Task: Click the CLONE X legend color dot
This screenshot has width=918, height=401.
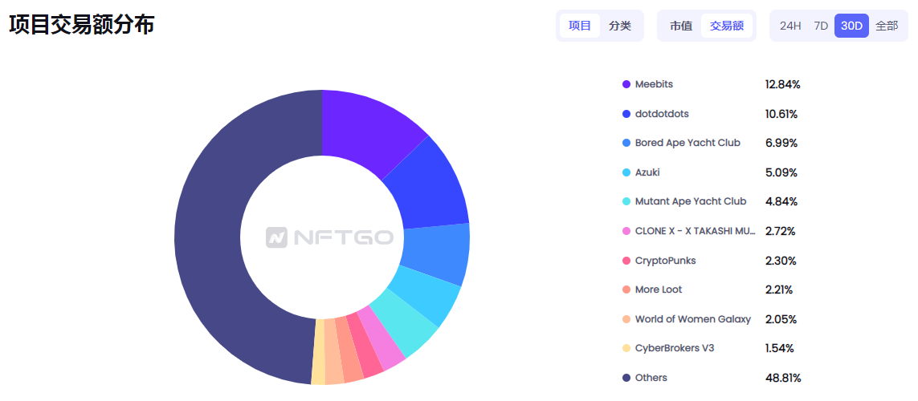Action: [626, 231]
